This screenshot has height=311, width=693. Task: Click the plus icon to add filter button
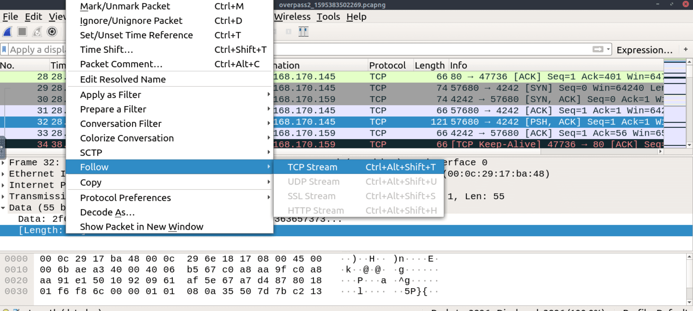point(685,49)
